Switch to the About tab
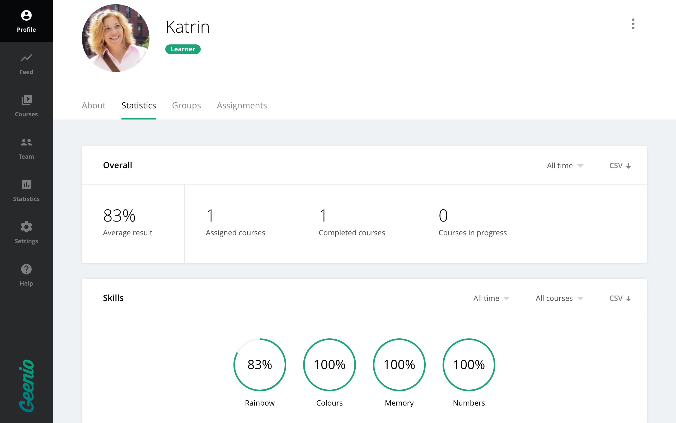Image resolution: width=676 pixels, height=423 pixels. point(93,105)
